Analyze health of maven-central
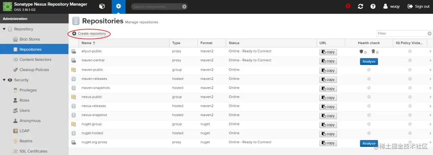The height and width of the screenshot is (155, 433). pos(369,62)
